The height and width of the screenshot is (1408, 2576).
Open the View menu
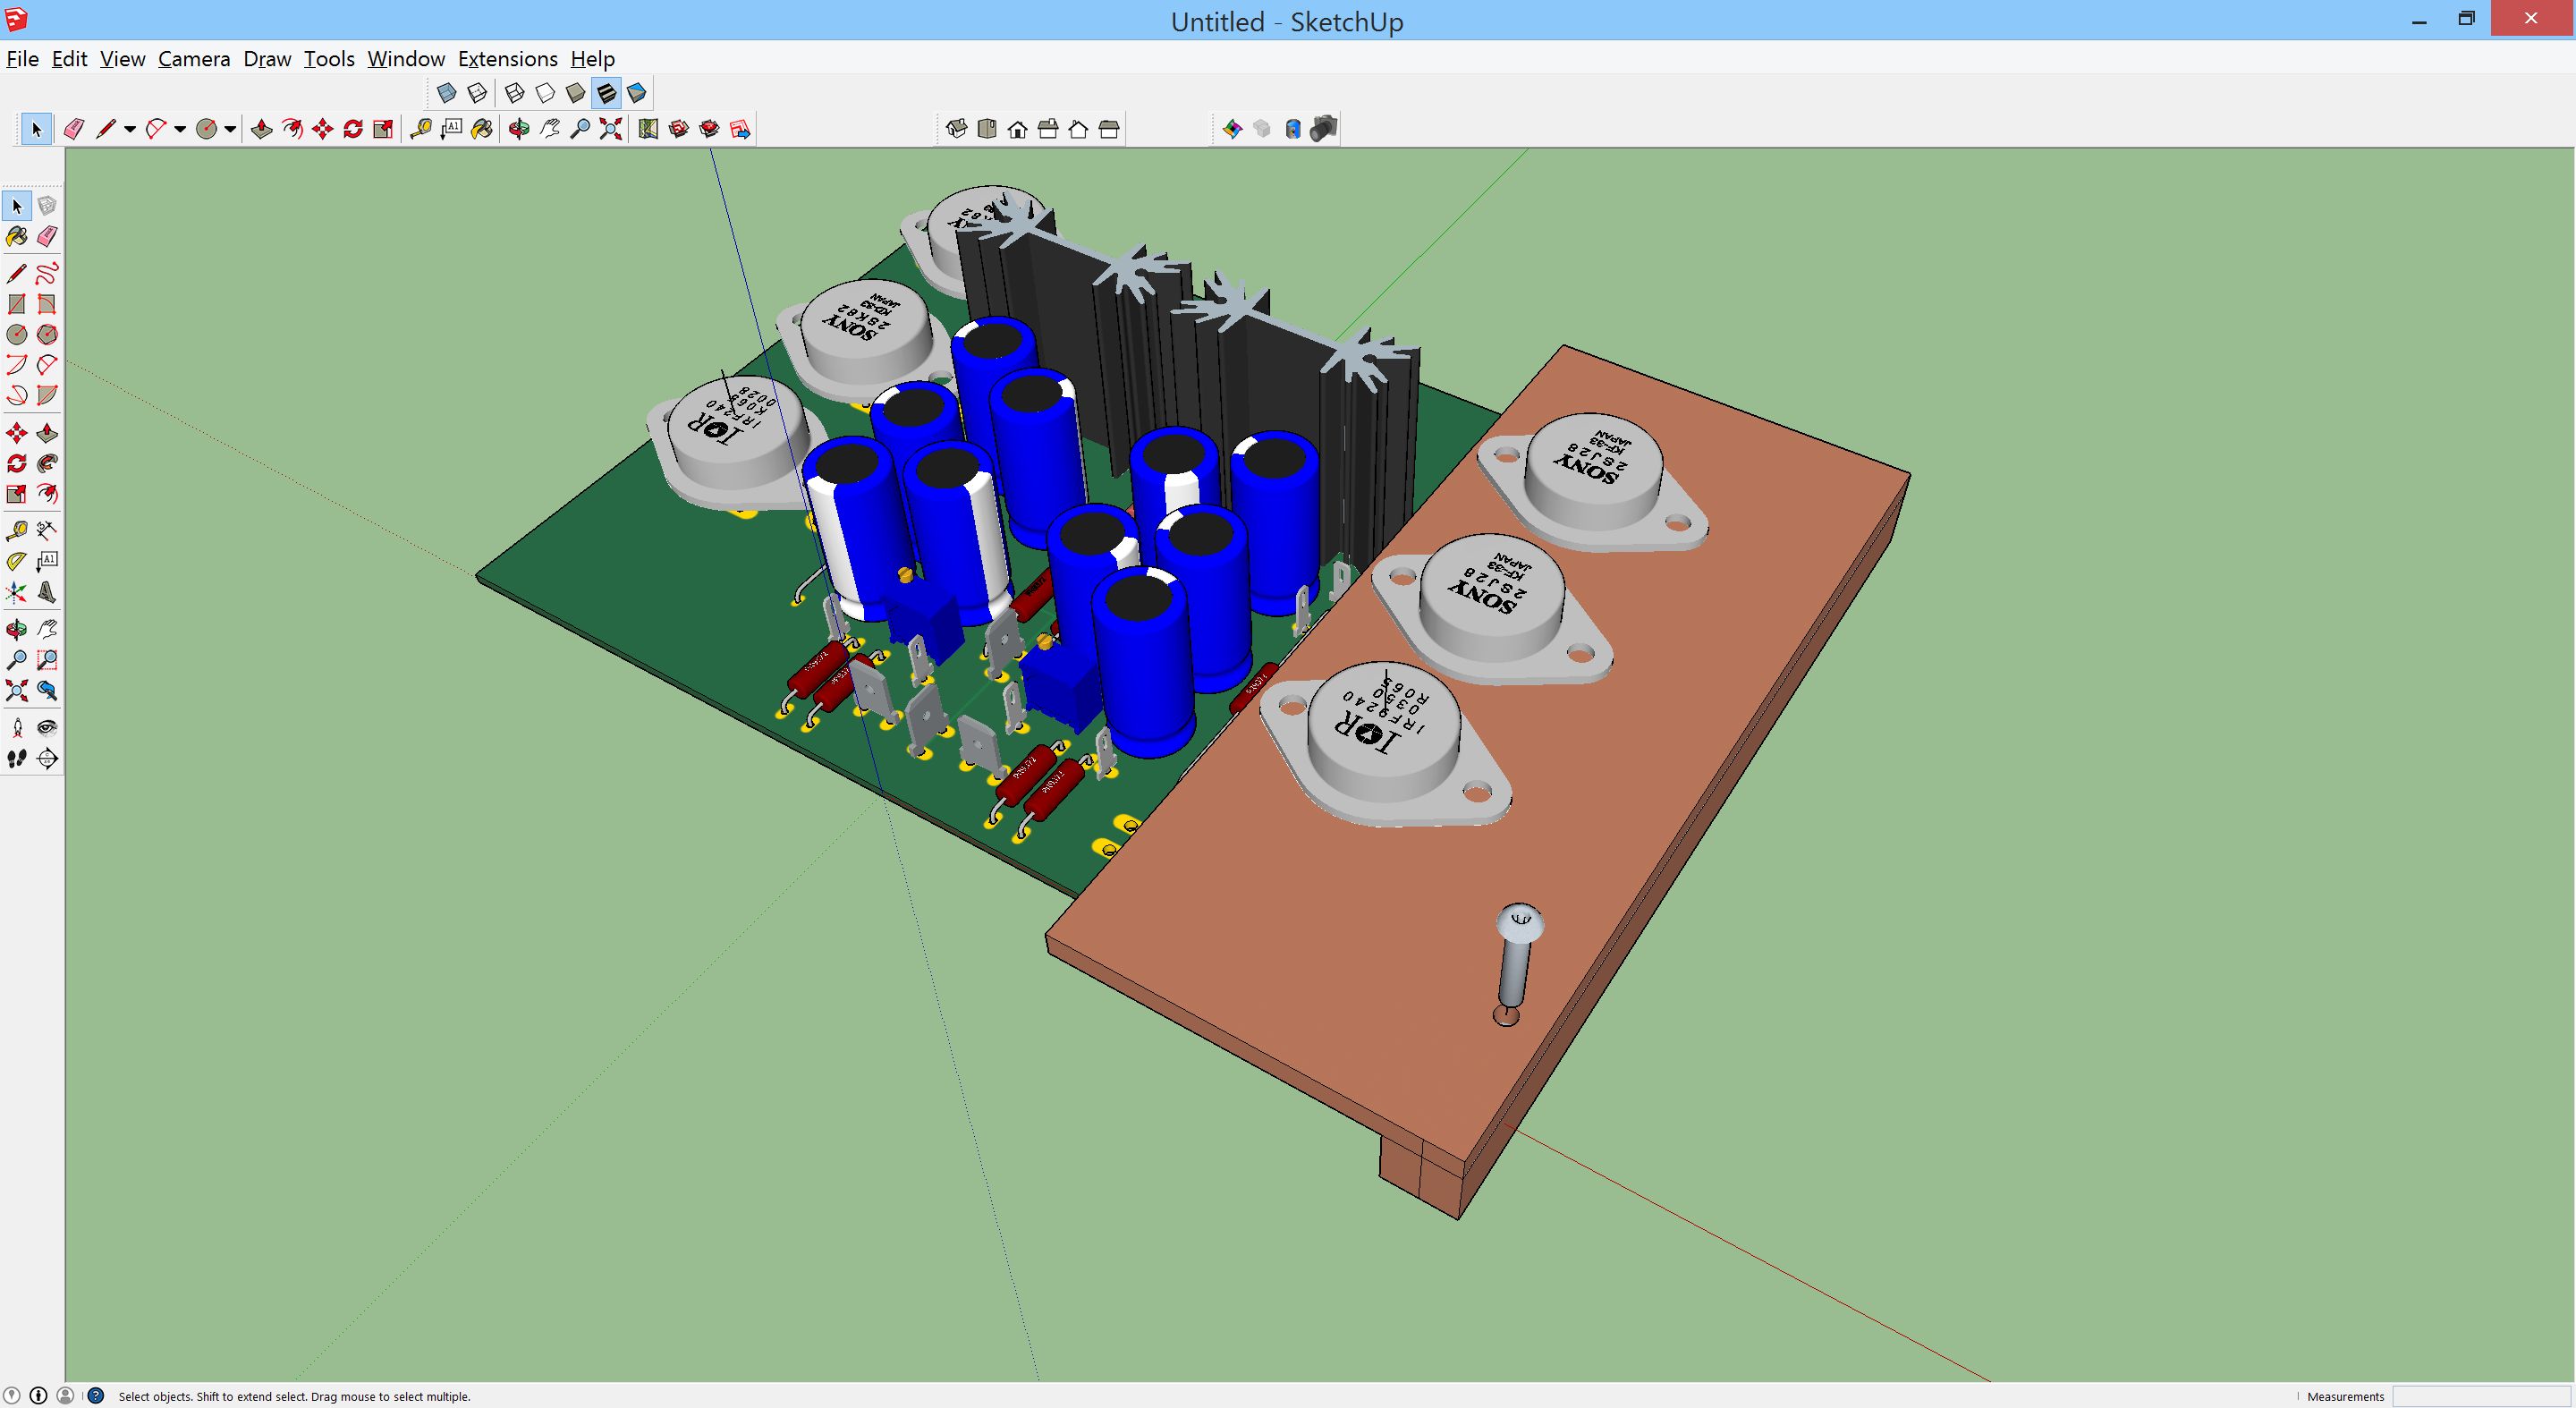point(122,59)
